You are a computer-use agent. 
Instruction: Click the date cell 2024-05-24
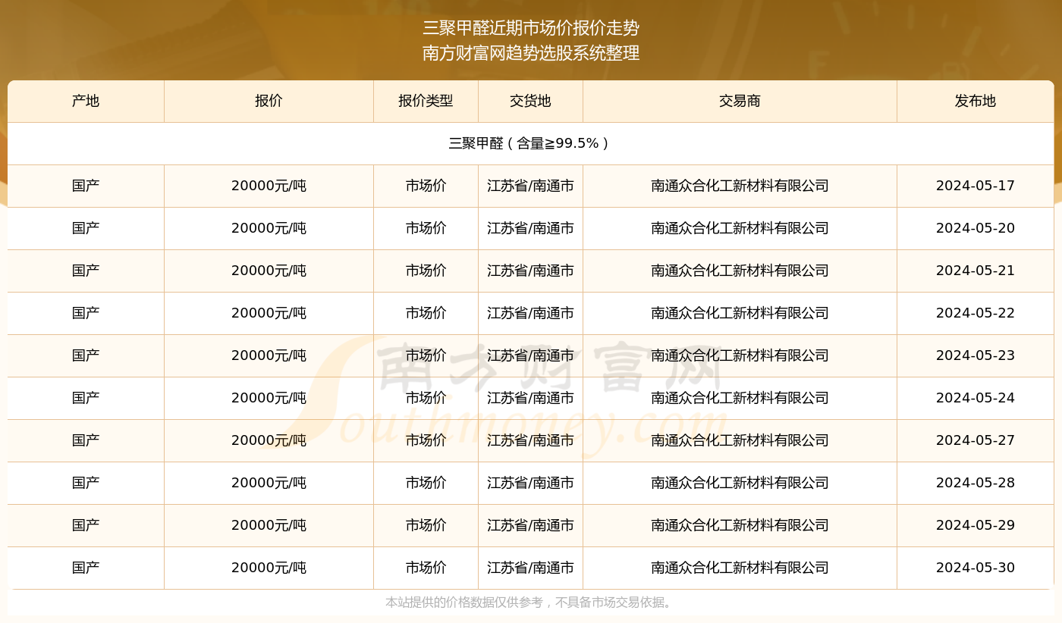(x=976, y=398)
